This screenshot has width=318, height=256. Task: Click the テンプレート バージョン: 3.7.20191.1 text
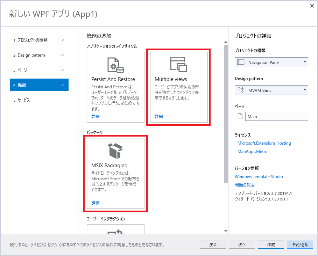pyautogui.click(x=263, y=193)
